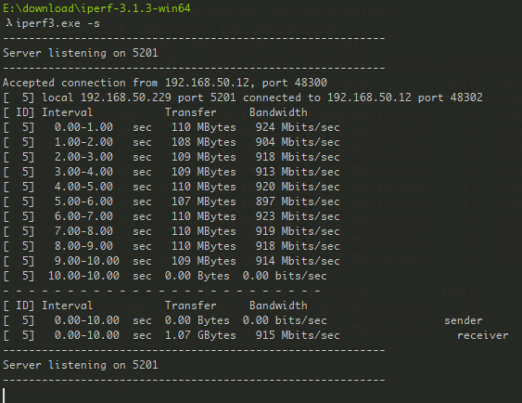The height and width of the screenshot is (403, 522).
Task: Click the last 'Server listening on 5201' line
Action: [x=81, y=365]
